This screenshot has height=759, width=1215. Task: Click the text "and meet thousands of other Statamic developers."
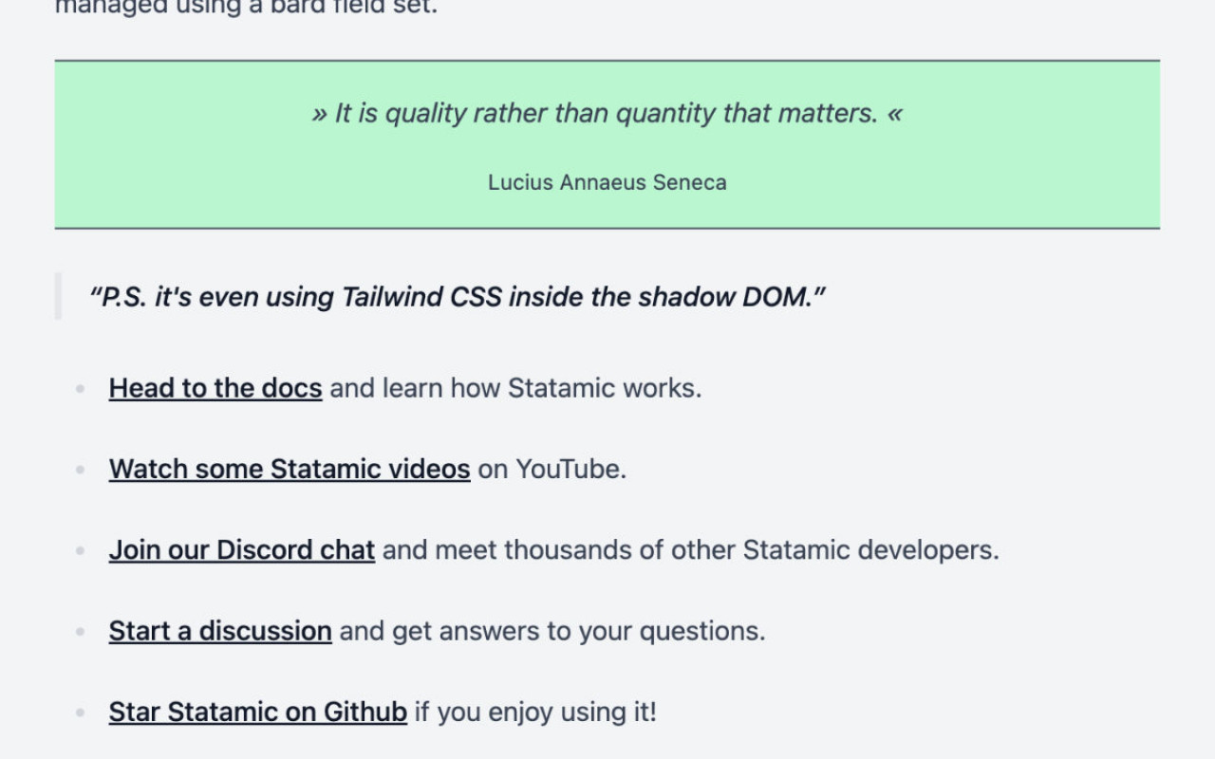[x=691, y=550]
